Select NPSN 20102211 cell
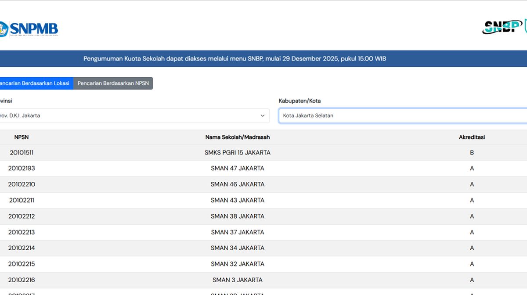Image resolution: width=527 pixels, height=295 pixels. click(x=22, y=200)
